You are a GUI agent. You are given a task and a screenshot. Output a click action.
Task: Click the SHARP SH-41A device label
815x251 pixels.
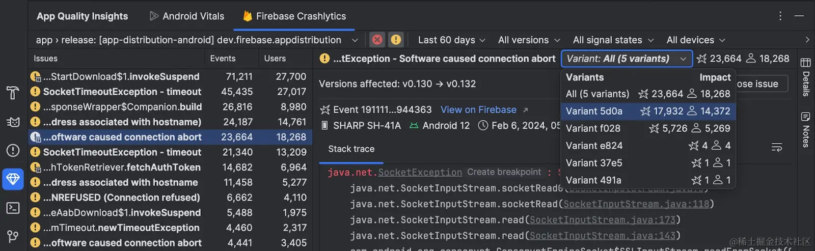click(x=367, y=125)
